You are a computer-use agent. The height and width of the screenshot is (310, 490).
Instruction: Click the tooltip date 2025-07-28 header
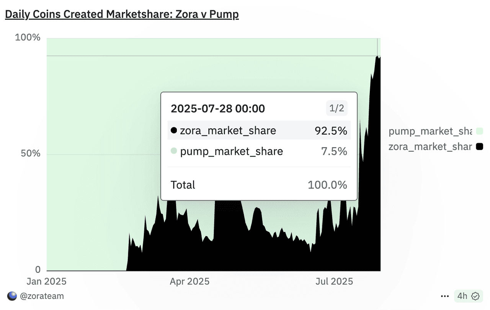(218, 109)
